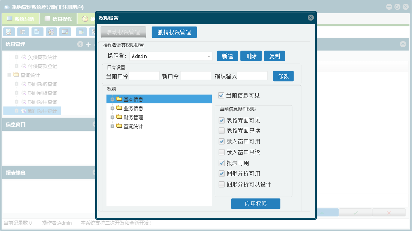Click the form list toolbar icon
Viewport: 412px width, 231px height.
23,32
